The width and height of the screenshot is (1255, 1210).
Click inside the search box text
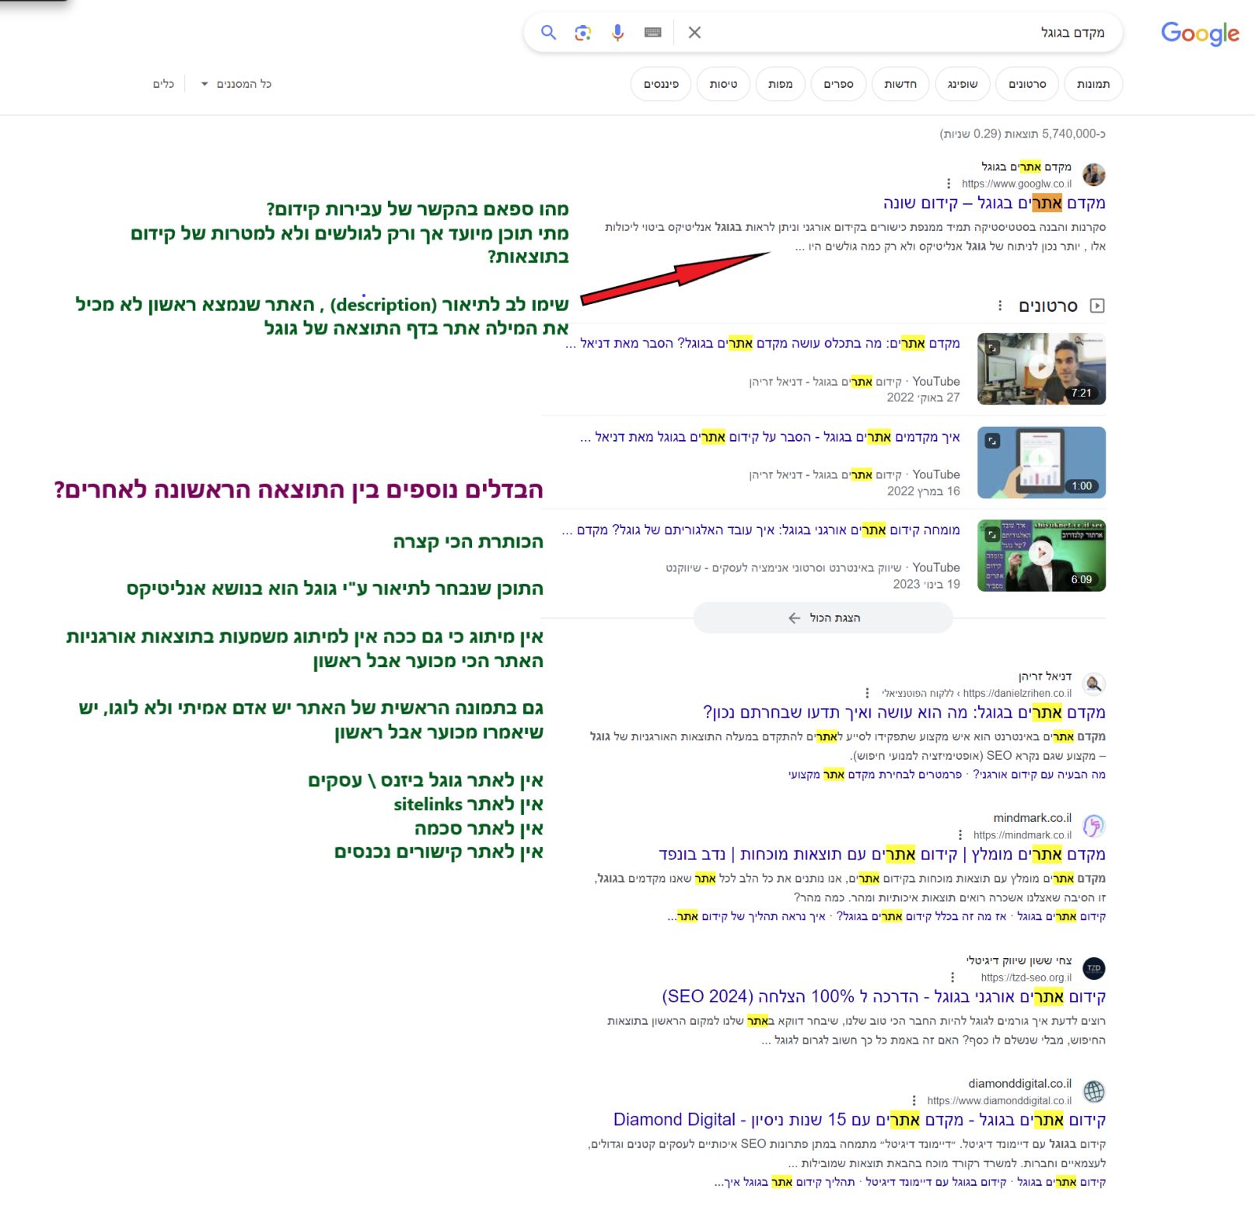point(1072,33)
